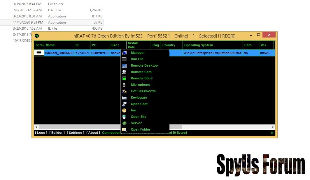This screenshot has width=310, height=180.
Task: Click the smiley icon beside fun
Action: pyautogui.click(x=124, y=111)
